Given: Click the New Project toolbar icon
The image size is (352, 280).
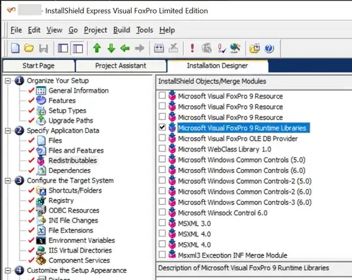Looking at the screenshot, I should pos(15,48).
